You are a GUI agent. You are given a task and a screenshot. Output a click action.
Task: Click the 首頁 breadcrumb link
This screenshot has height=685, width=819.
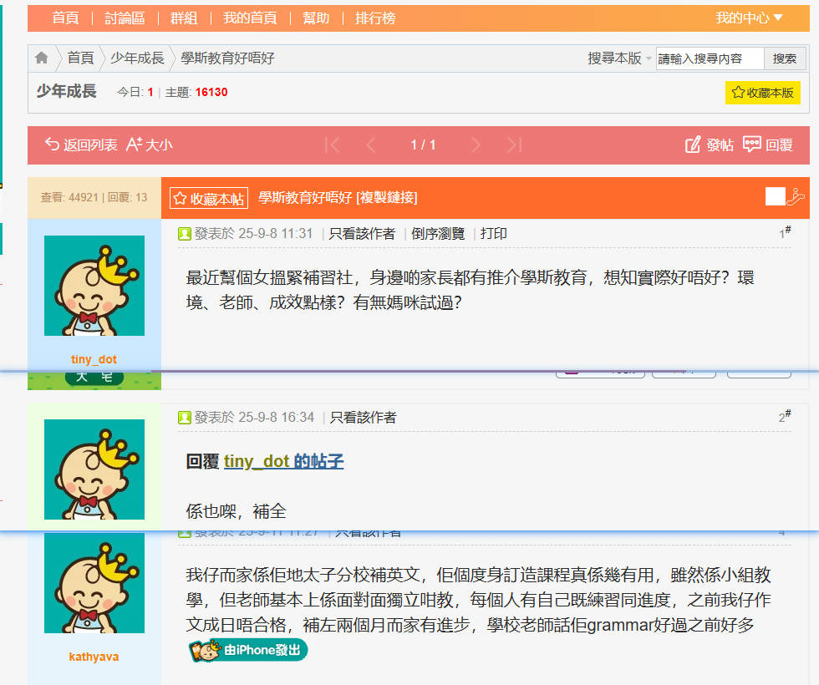(x=80, y=58)
